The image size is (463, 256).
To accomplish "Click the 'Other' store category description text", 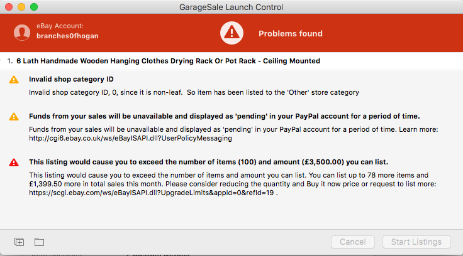I will click(194, 92).
